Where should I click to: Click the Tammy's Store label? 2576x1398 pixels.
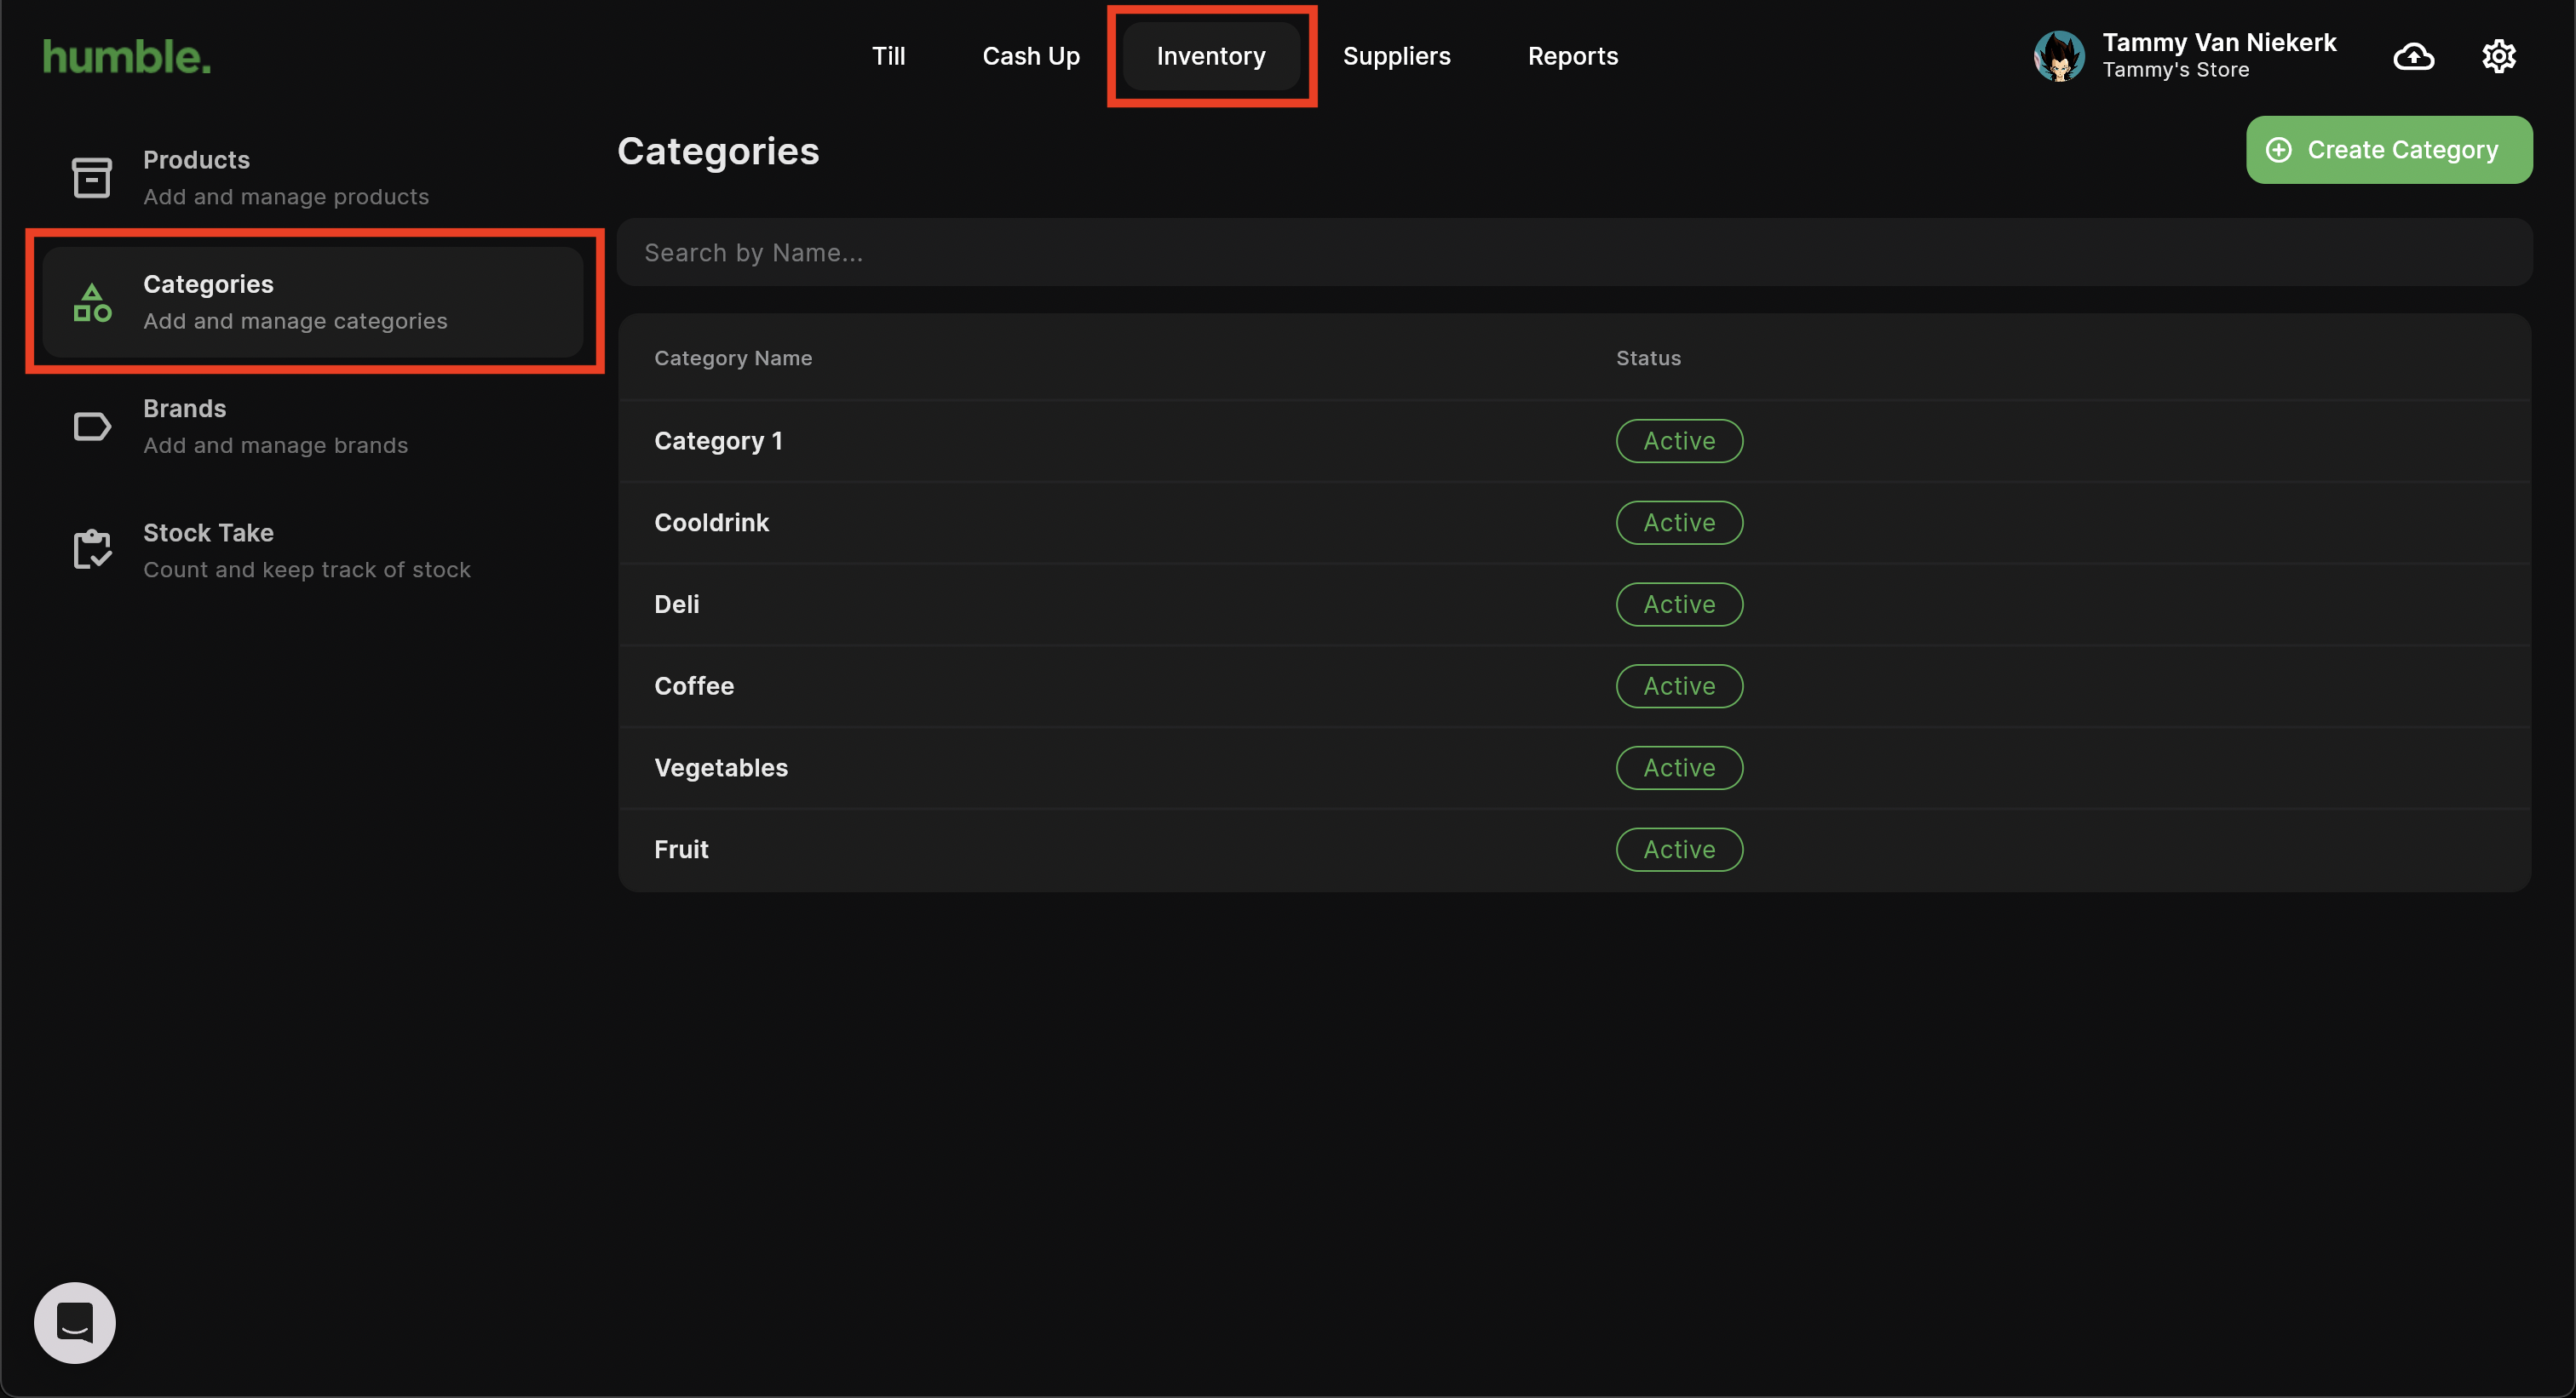click(2175, 70)
